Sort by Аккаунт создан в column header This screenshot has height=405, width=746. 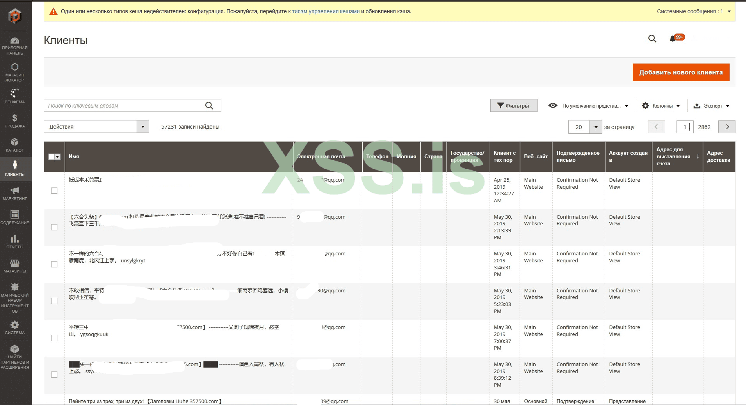[628, 157]
